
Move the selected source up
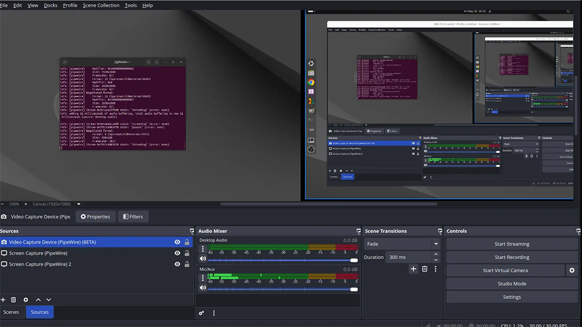(38, 300)
